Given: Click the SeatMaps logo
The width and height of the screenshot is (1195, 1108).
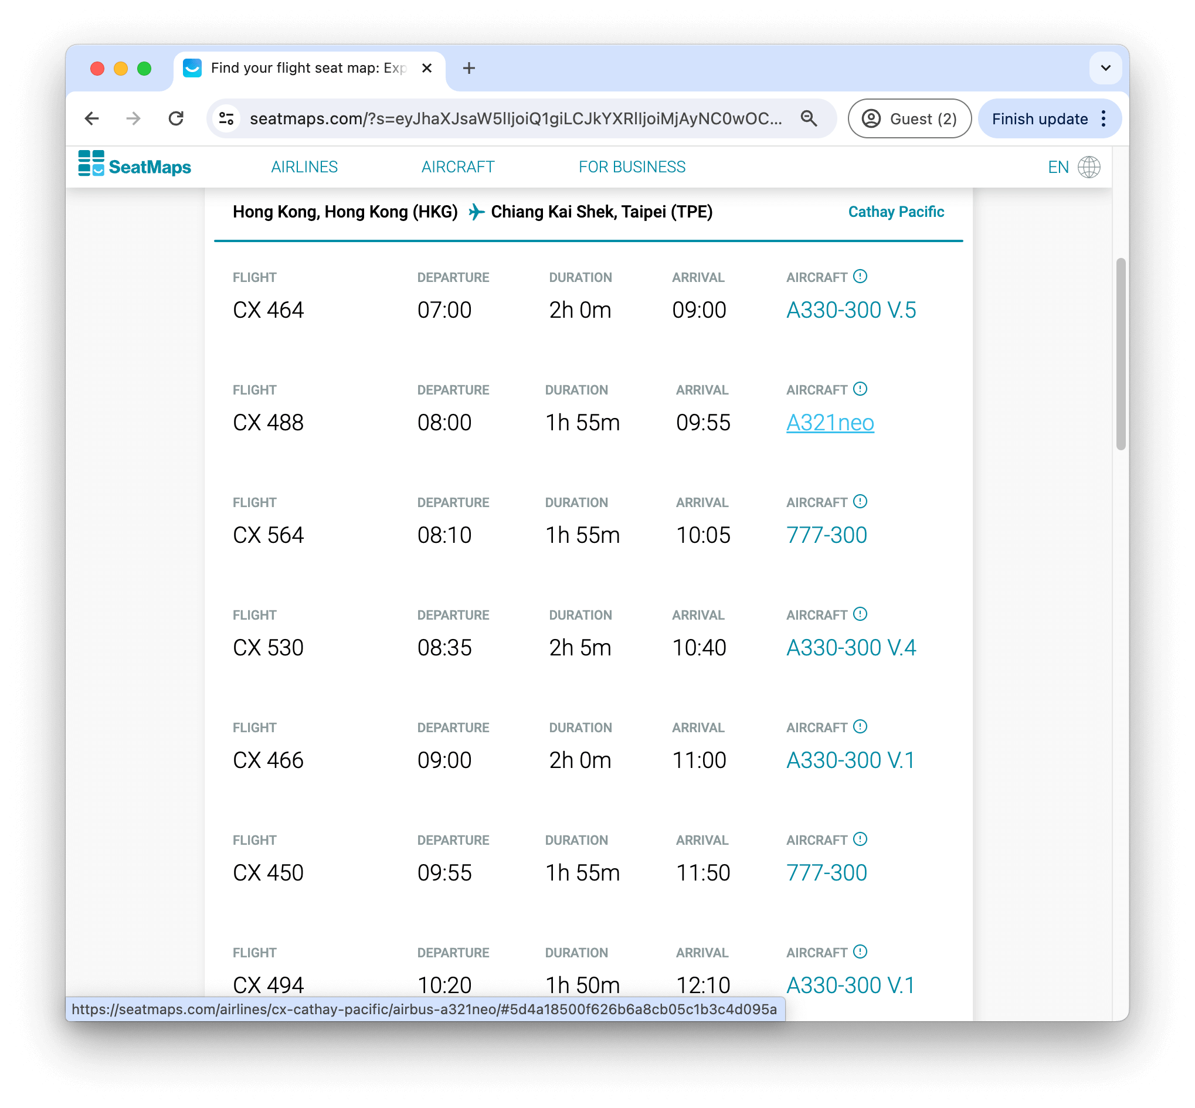Looking at the screenshot, I should click(135, 165).
